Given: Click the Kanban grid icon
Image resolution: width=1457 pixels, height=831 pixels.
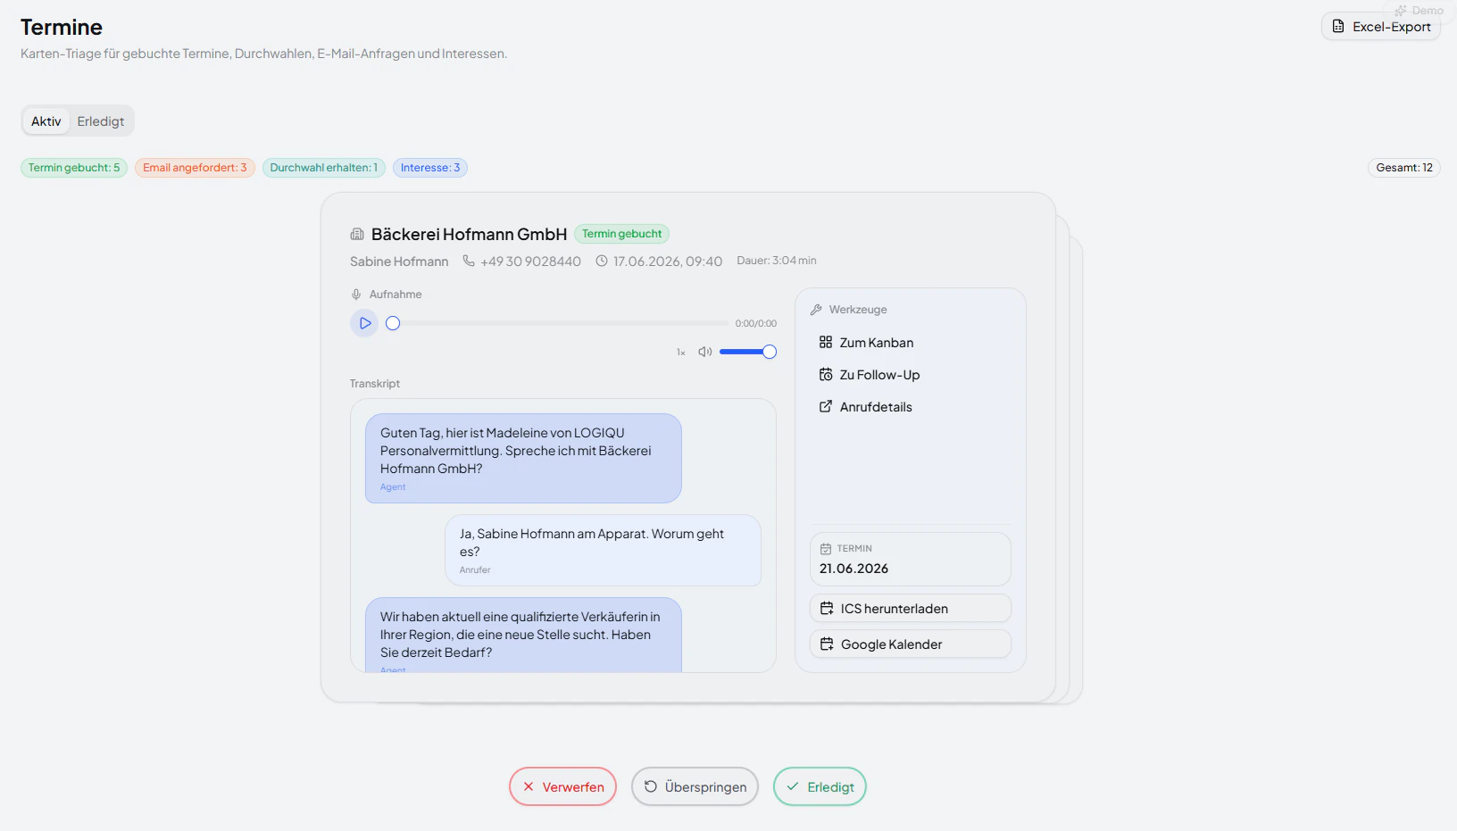Looking at the screenshot, I should [x=826, y=342].
